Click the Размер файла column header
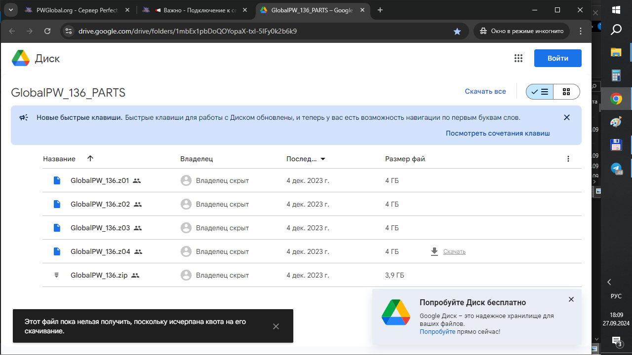This screenshot has width=632, height=355. point(405,159)
